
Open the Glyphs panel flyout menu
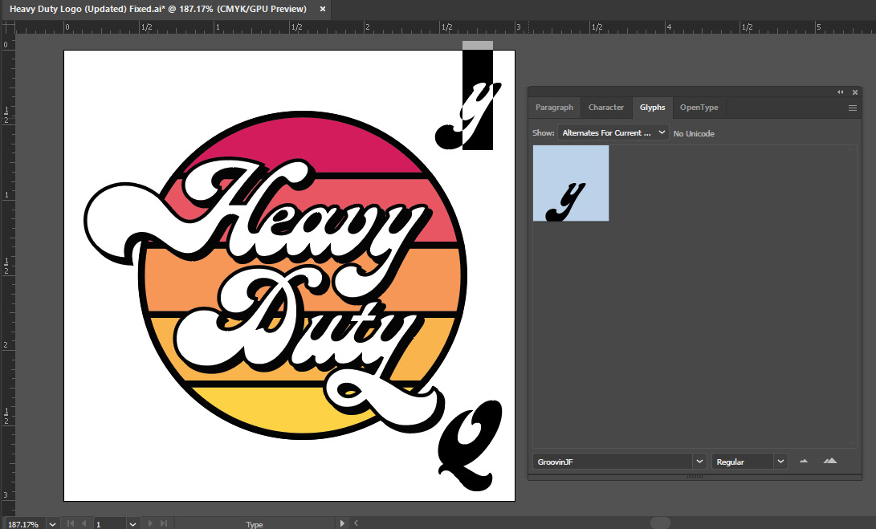pos(853,108)
